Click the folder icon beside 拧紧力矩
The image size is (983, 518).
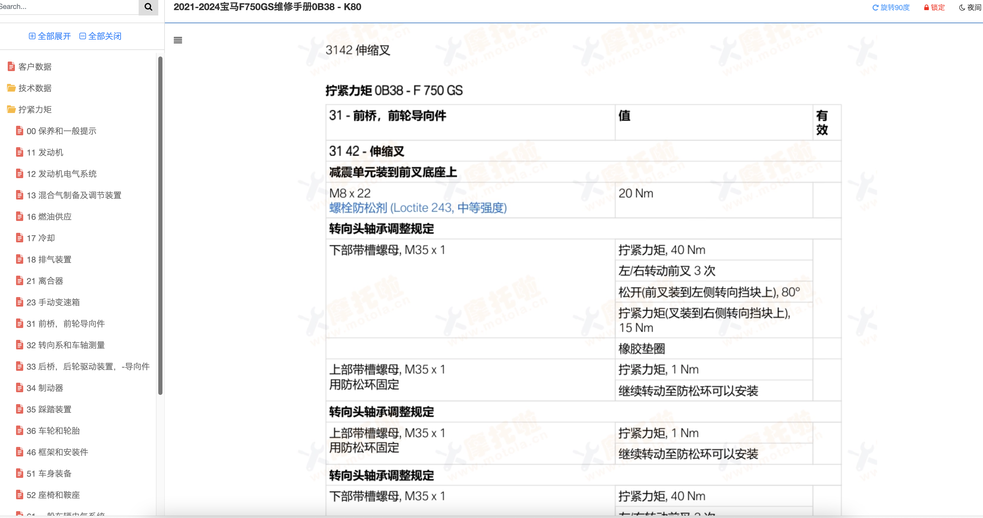click(x=11, y=109)
